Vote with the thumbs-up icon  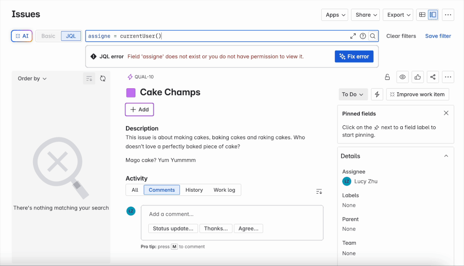[x=418, y=77]
